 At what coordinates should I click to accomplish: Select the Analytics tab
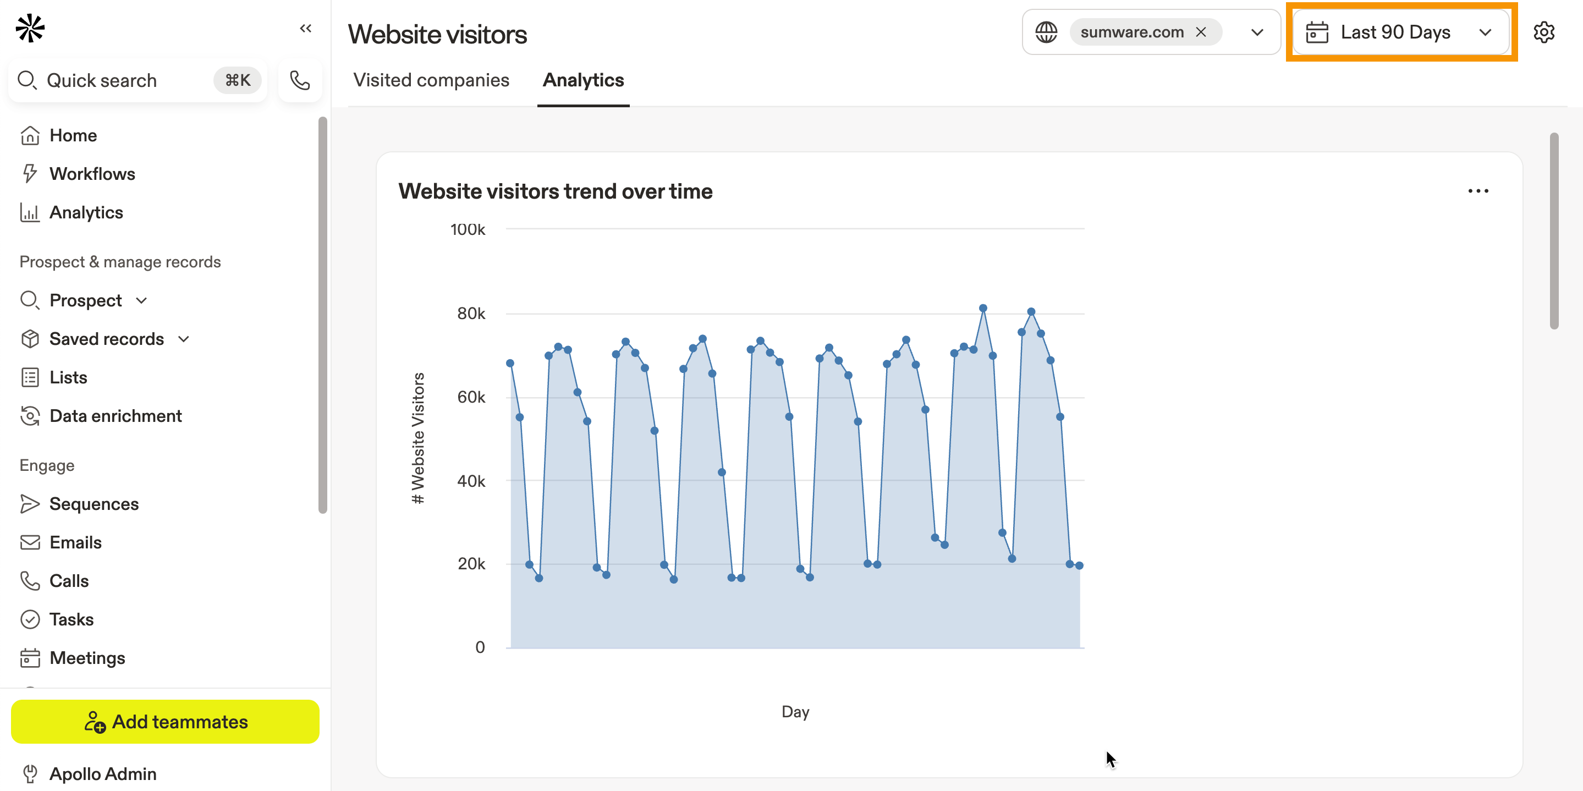(x=582, y=80)
